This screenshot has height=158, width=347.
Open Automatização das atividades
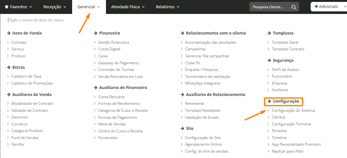pos(211,42)
